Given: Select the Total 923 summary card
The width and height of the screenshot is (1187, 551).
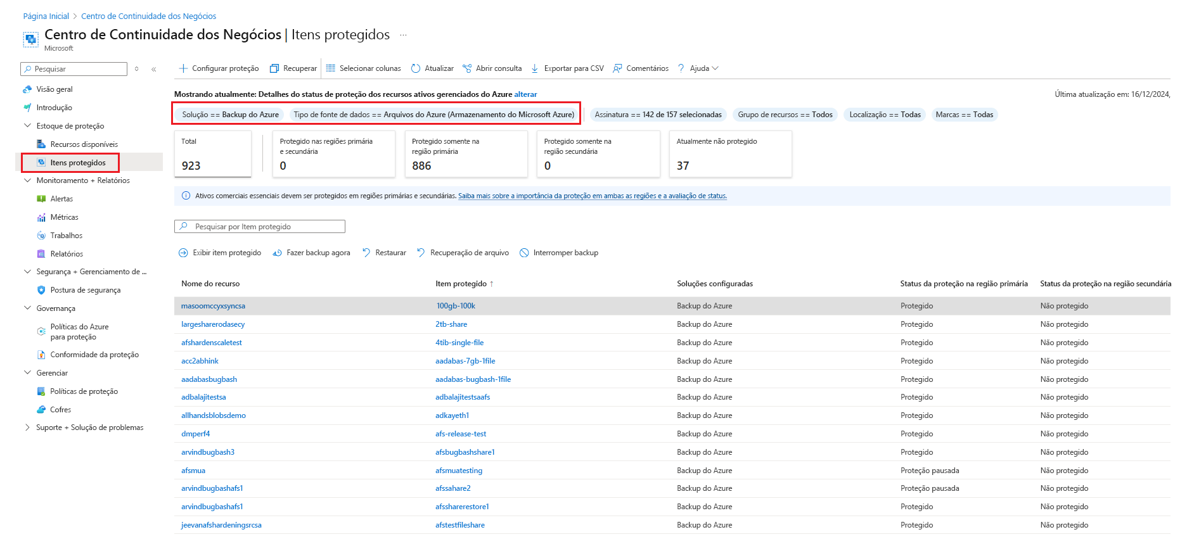Looking at the screenshot, I should (x=212, y=154).
